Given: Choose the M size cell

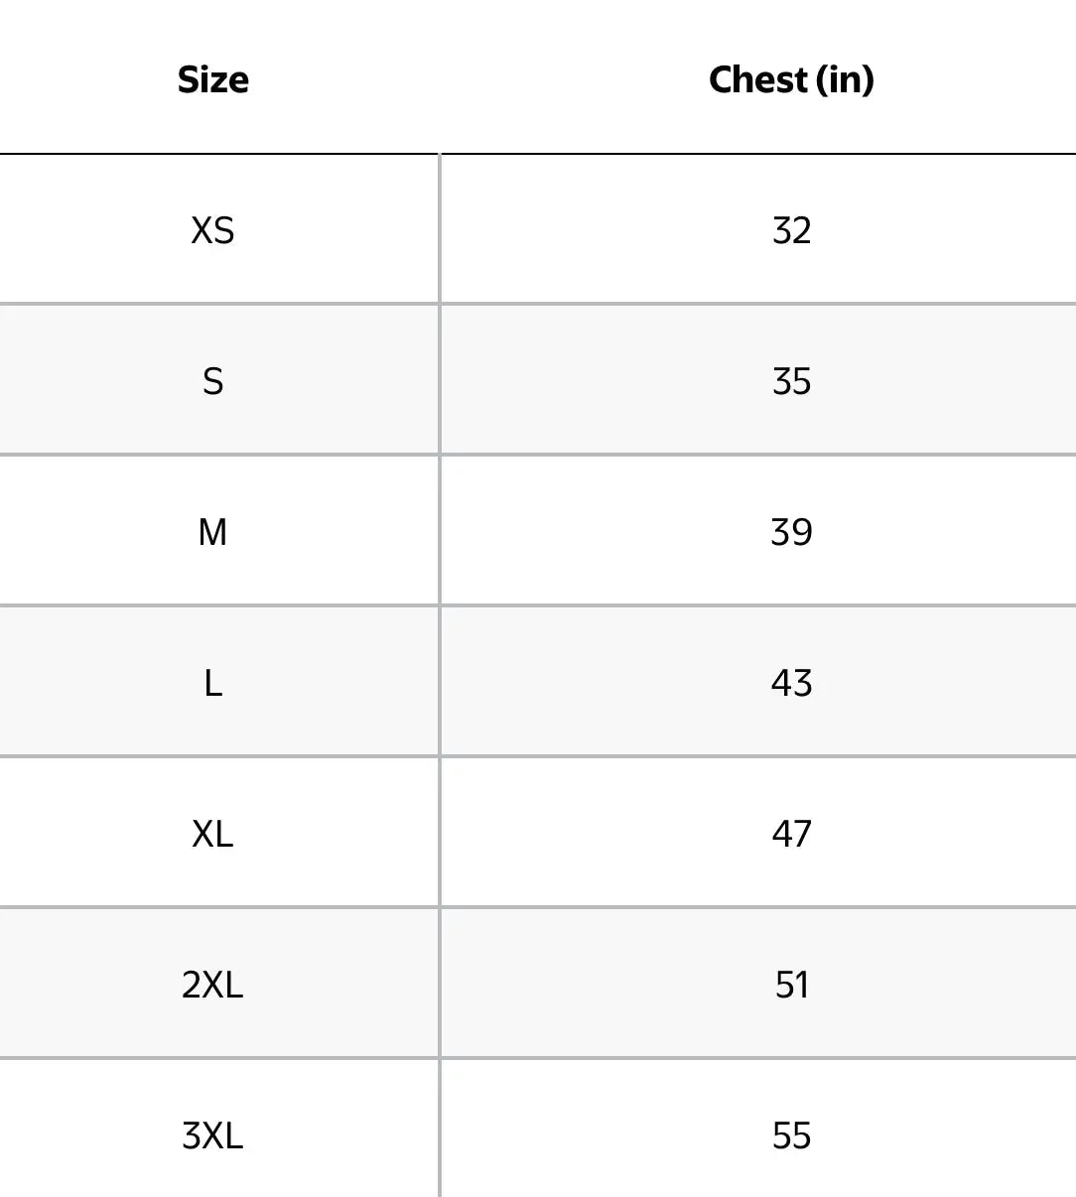Looking at the screenshot, I should [212, 532].
